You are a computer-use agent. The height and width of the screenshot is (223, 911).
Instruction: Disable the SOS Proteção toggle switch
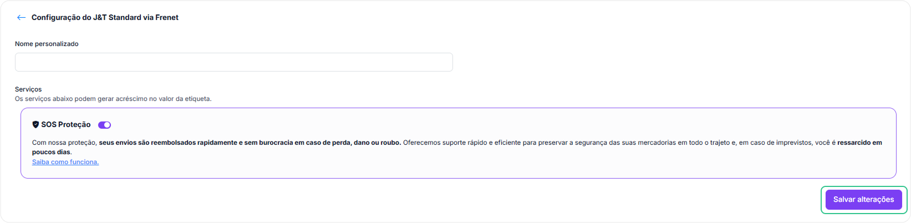coord(104,125)
